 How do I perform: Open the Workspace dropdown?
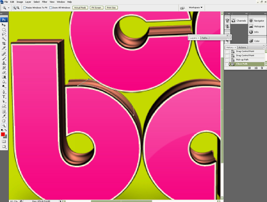[x=195, y=7]
